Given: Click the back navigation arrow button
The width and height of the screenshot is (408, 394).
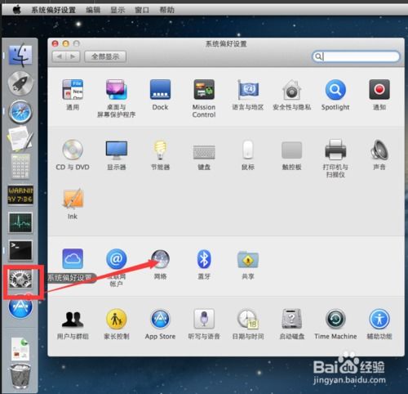Looking at the screenshot, I should coord(59,56).
